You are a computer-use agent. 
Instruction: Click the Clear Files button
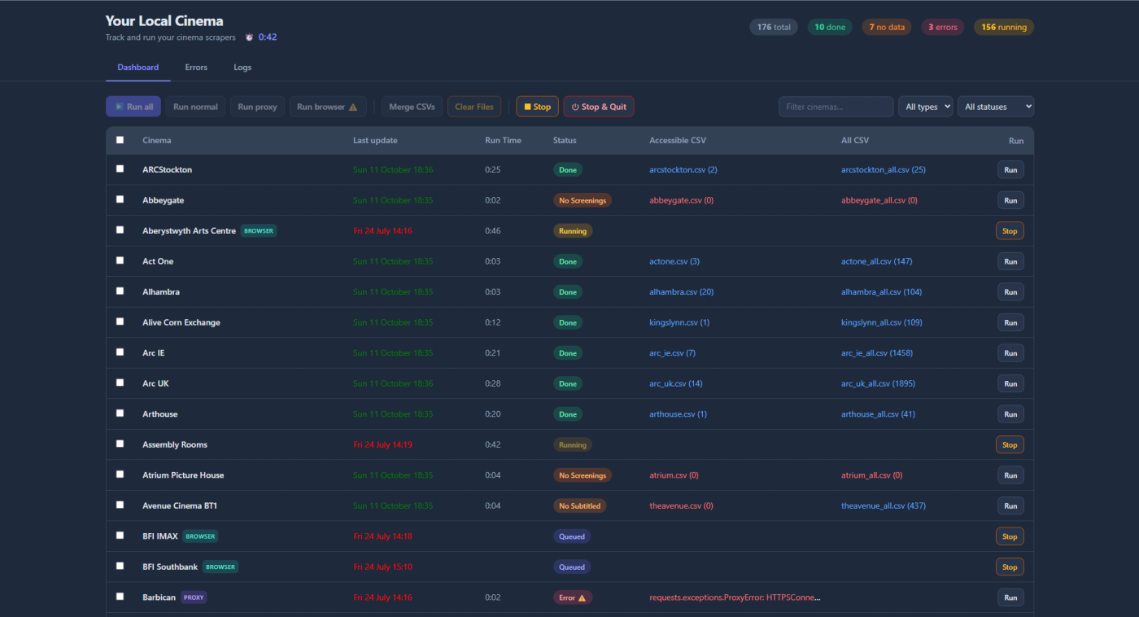pos(474,107)
